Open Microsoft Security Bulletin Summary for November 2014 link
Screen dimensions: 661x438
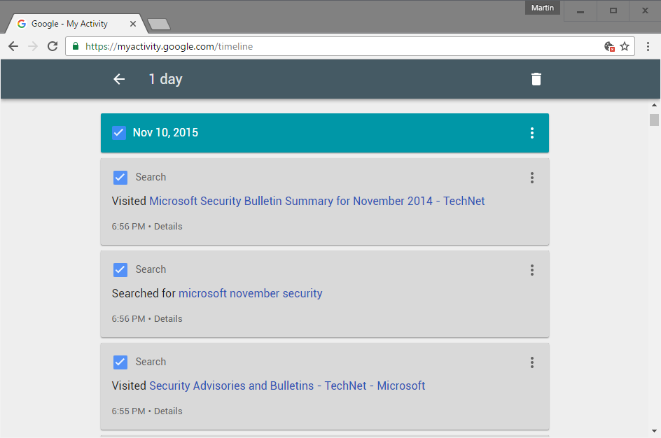317,201
